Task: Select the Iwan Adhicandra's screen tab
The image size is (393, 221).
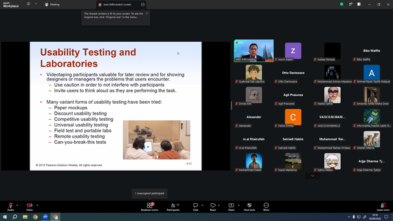Action: click(122, 4)
